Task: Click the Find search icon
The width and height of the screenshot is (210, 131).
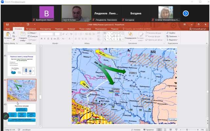Action: click(x=168, y=33)
